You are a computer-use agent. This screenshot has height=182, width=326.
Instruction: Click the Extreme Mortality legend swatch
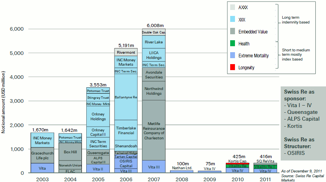[x=233, y=55]
